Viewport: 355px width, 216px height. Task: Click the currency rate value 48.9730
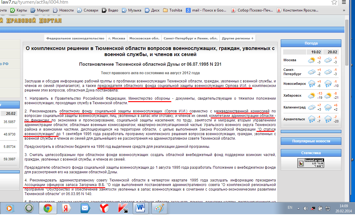(9, 134)
